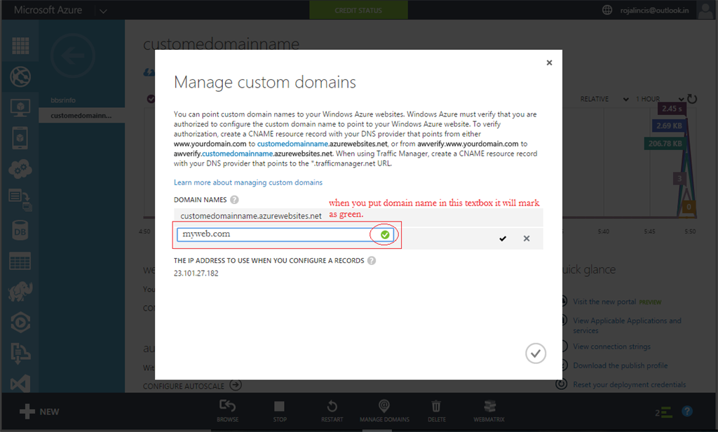Click the Credit Status button
Image resolution: width=718 pixels, height=432 pixels.
click(x=358, y=10)
